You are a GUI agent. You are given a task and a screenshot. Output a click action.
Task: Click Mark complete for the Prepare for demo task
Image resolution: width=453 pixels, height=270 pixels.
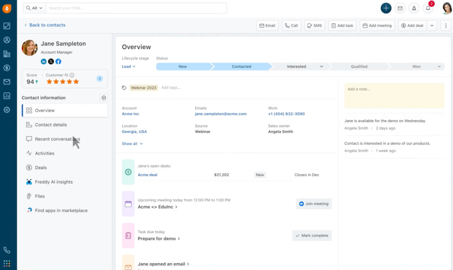pyautogui.click(x=312, y=235)
